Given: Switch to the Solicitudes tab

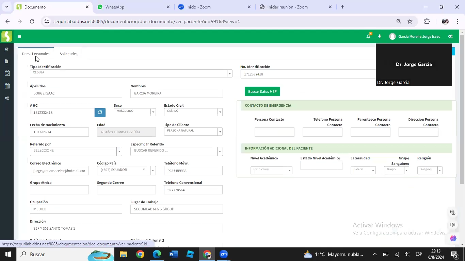Looking at the screenshot, I should [68, 54].
